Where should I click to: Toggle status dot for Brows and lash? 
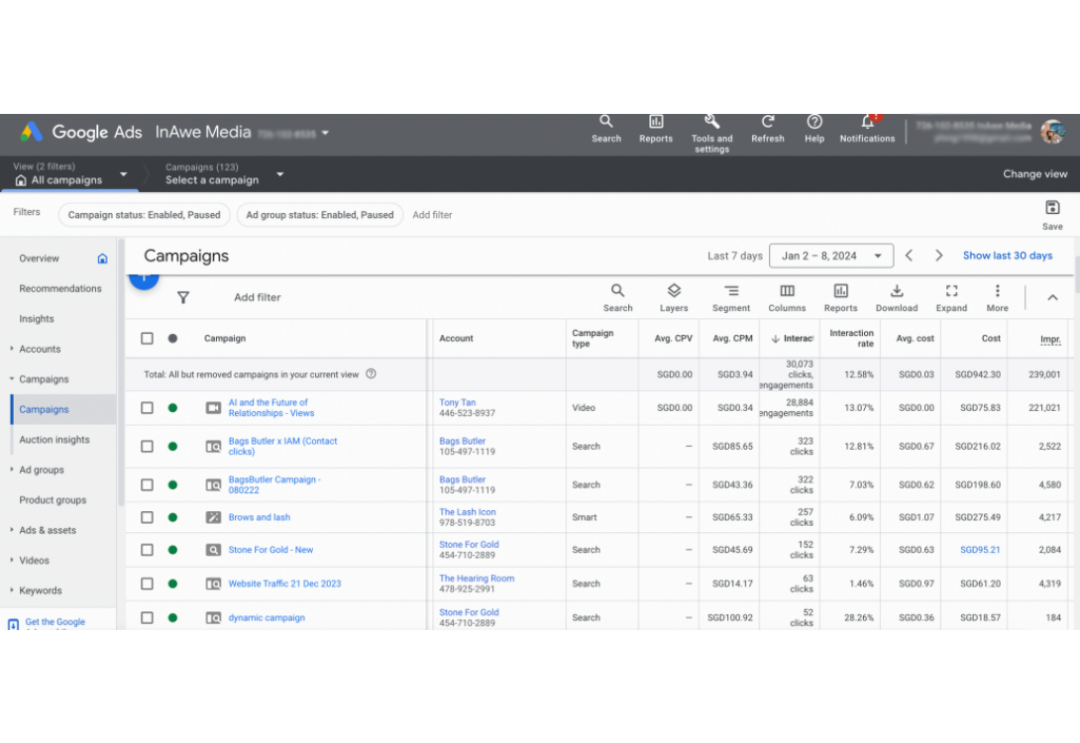pyautogui.click(x=172, y=517)
